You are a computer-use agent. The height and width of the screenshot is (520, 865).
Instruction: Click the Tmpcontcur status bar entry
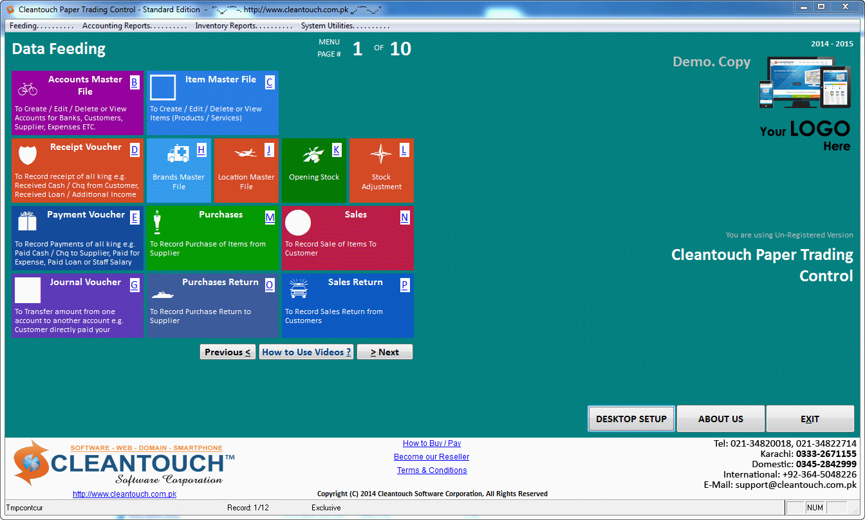coord(24,508)
